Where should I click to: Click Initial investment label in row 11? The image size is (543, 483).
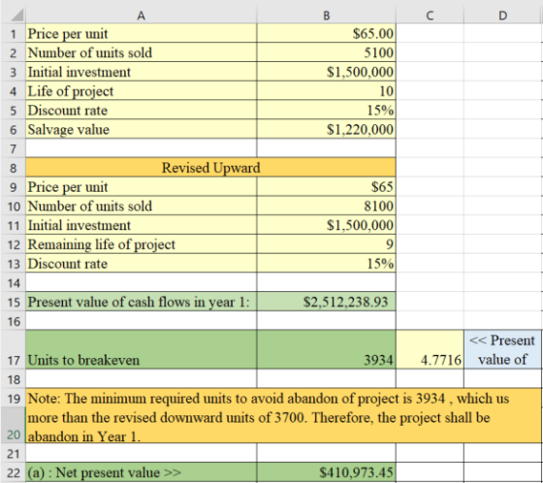142,225
